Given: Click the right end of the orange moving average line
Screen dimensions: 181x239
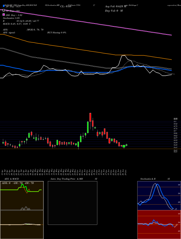Looking at the screenshot, I should 171,59.
